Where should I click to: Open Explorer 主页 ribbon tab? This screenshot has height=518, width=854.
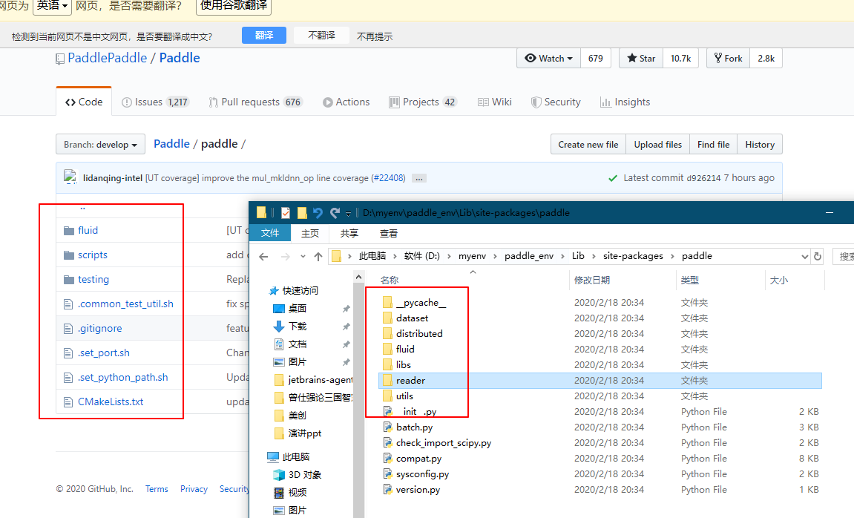[310, 233]
